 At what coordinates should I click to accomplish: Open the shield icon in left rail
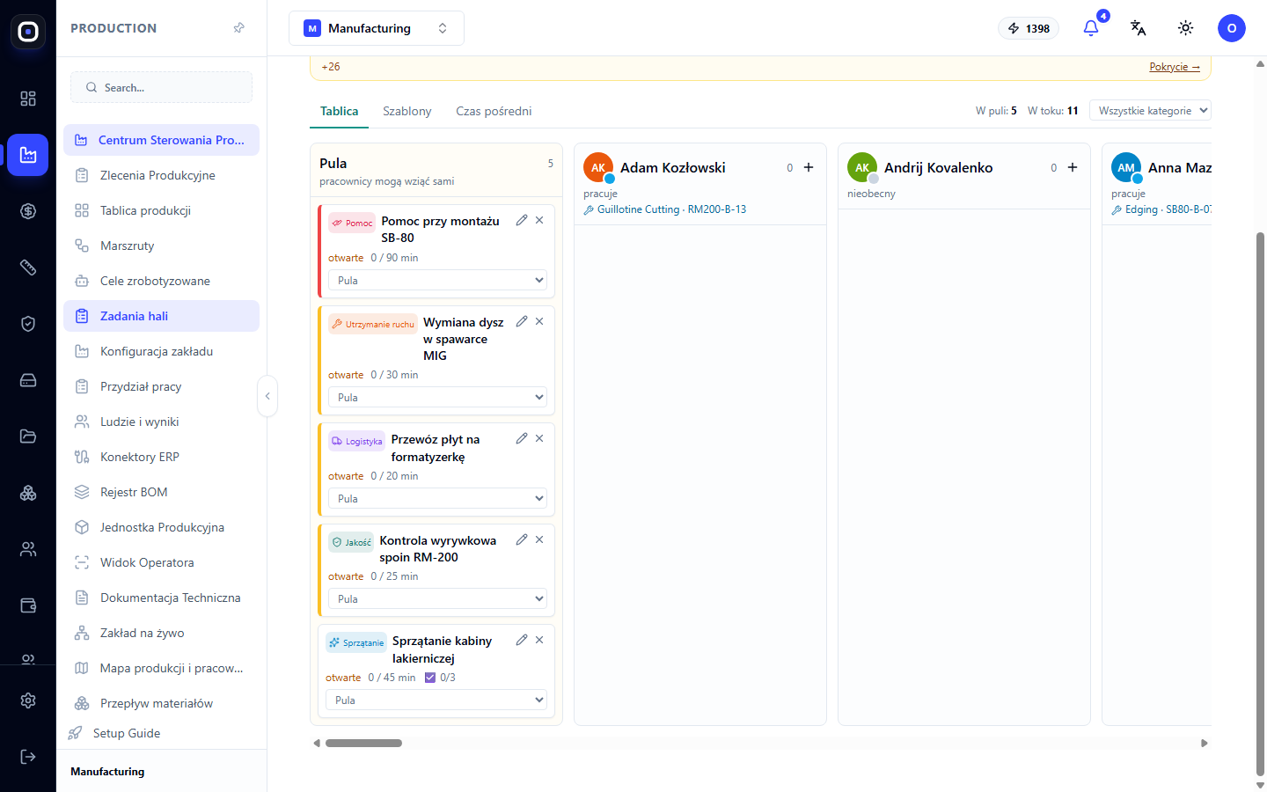(28, 324)
